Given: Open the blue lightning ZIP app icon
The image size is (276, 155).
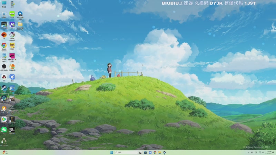Looking at the screenshot, I should 20,15.
